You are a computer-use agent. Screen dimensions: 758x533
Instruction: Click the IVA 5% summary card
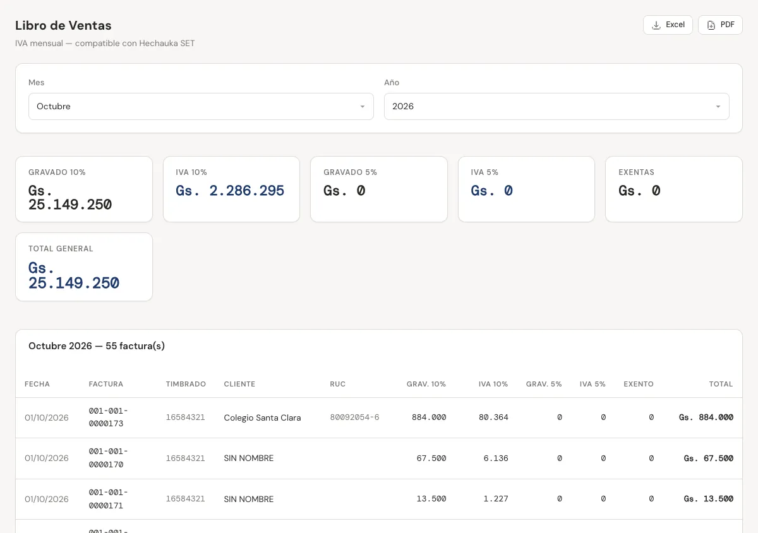tap(526, 189)
